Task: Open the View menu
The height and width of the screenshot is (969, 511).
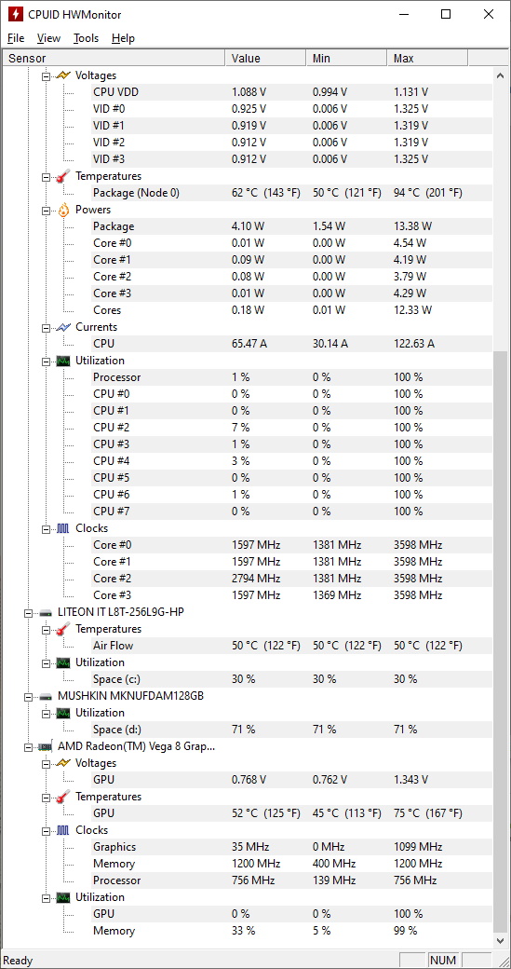Action: tap(48, 38)
